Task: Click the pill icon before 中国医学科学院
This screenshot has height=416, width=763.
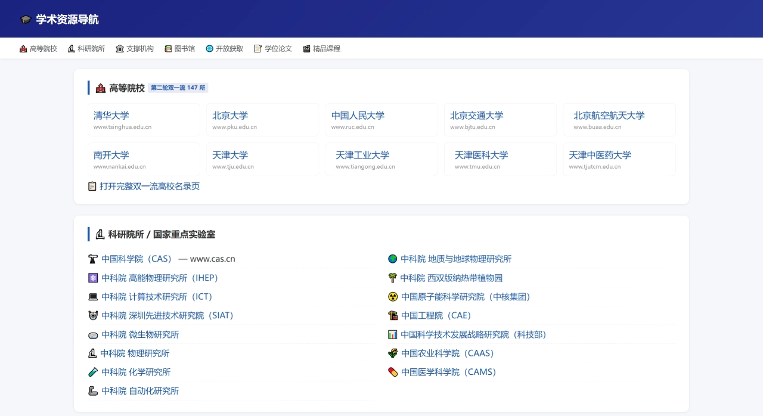Action: pos(392,372)
